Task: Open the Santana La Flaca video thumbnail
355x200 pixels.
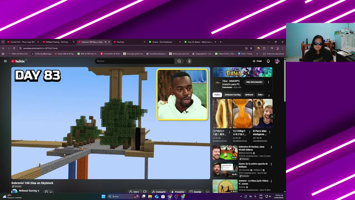Action: pyautogui.click(x=225, y=186)
